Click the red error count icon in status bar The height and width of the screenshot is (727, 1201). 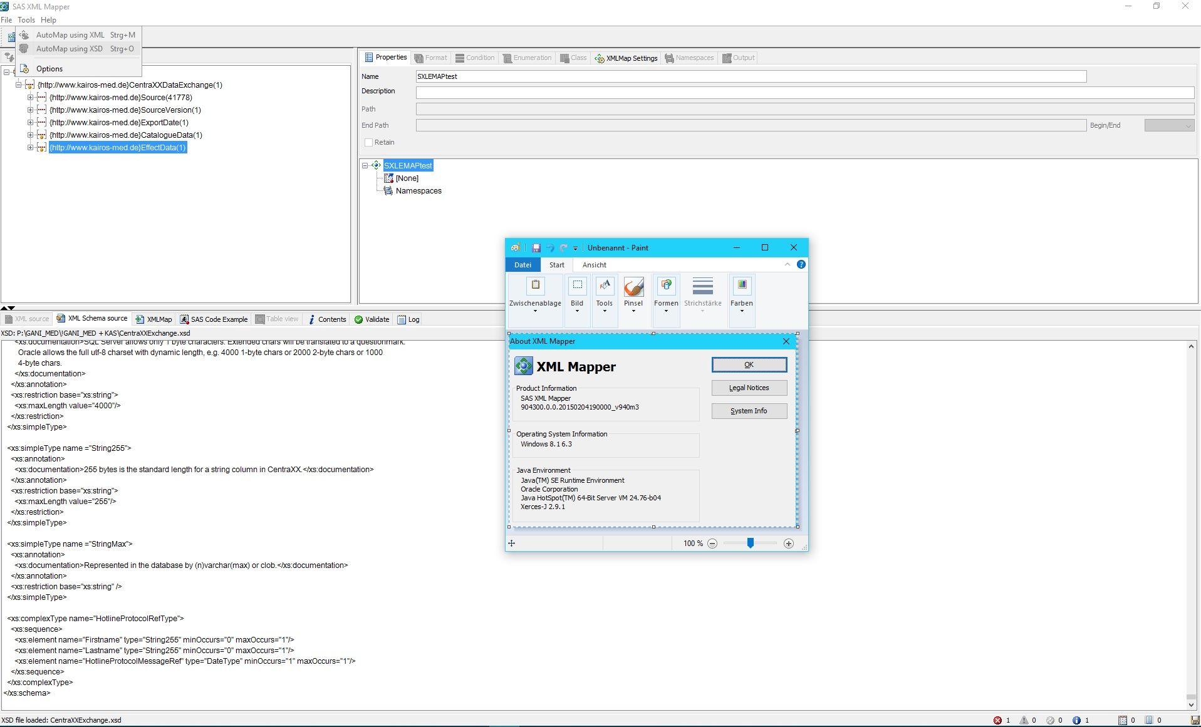point(997,720)
